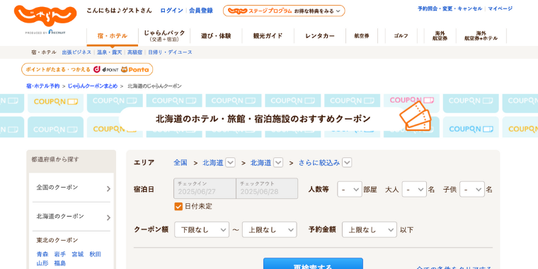Click the orange coupon ticket illustration
538x269 pixels.
click(415, 115)
